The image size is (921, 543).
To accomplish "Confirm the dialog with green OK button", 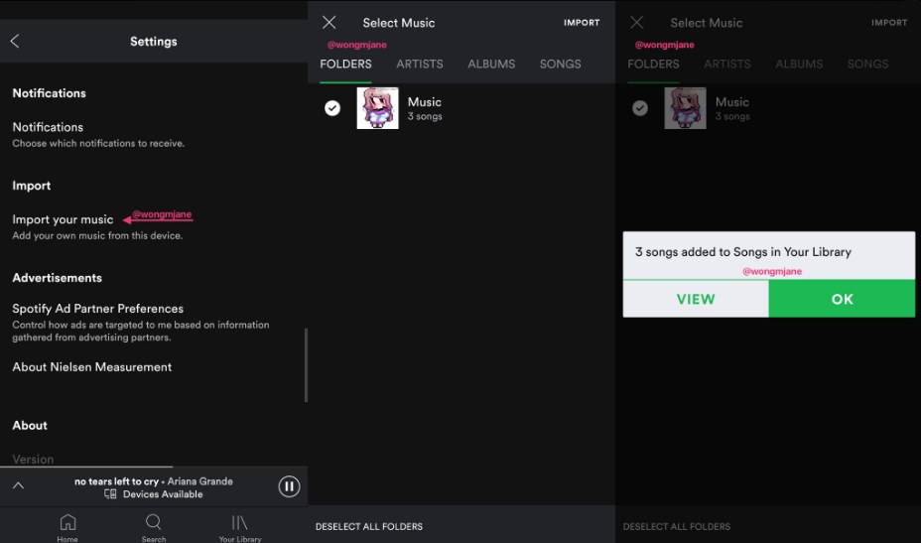I will [x=842, y=299].
